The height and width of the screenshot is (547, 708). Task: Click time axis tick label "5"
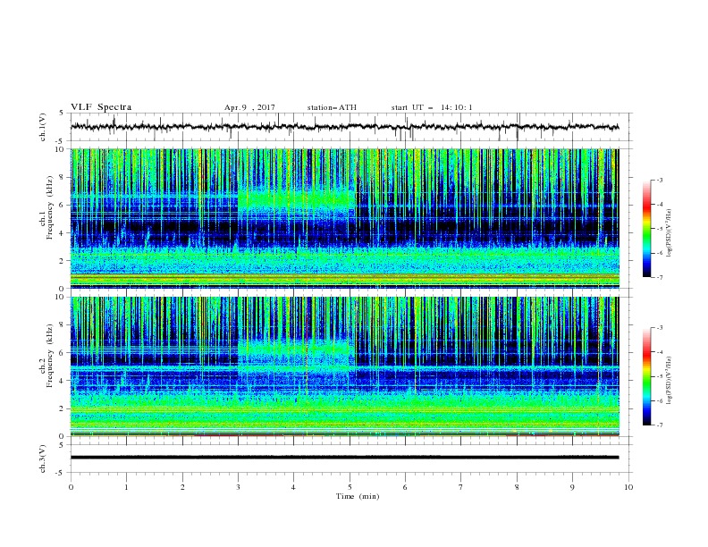(x=350, y=487)
